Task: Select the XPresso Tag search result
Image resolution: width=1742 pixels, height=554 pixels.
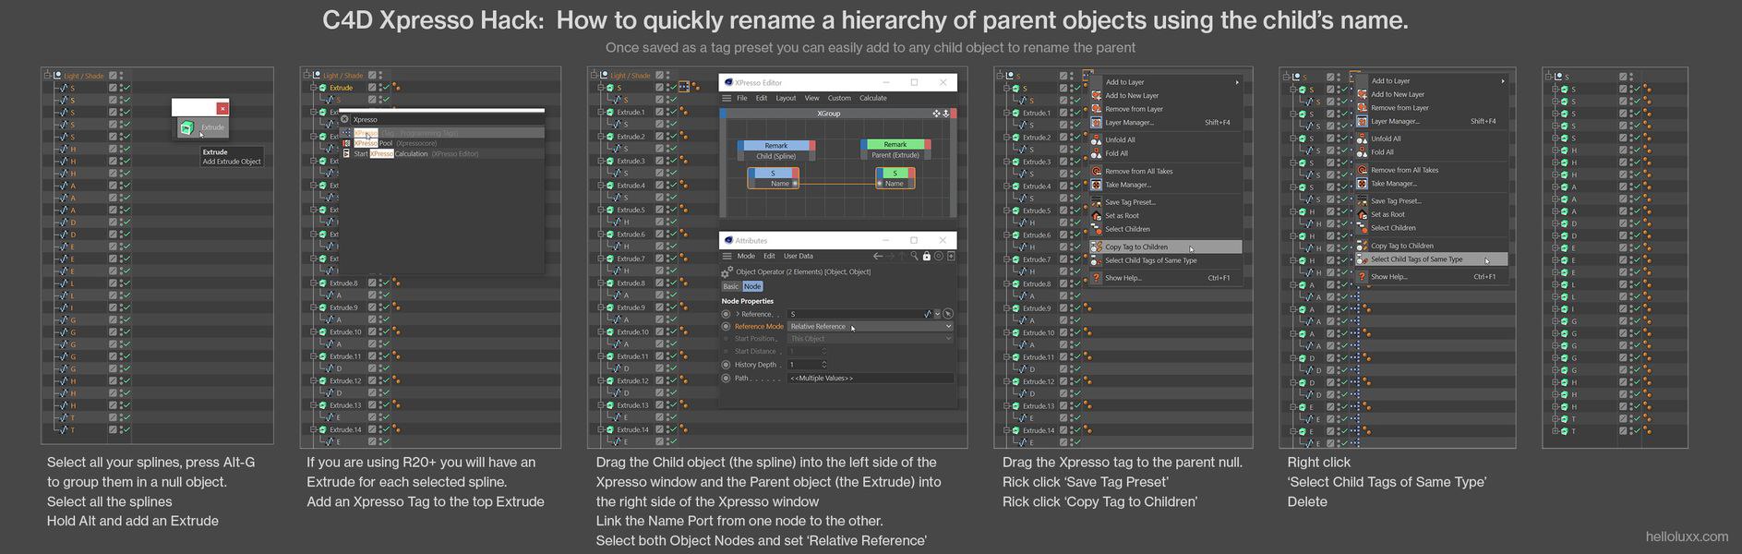Action: pyautogui.click(x=441, y=133)
